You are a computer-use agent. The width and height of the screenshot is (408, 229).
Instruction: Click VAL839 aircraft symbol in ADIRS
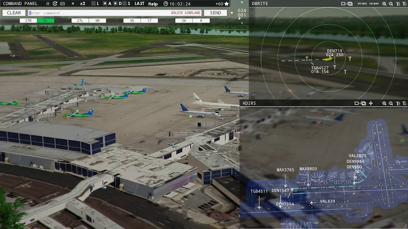311,203
